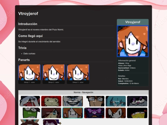The image size is (167, 125).
Task: Click the Vtroyjerof infobox portrait image
Action: click(x=133, y=41)
